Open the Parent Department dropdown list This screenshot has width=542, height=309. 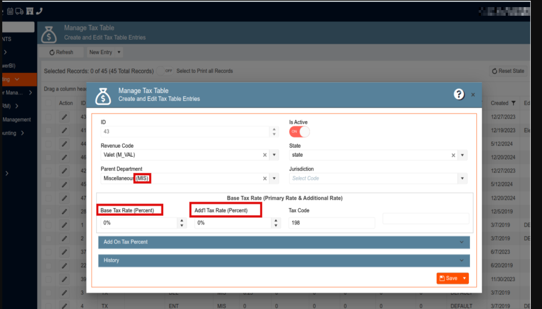pos(274,179)
